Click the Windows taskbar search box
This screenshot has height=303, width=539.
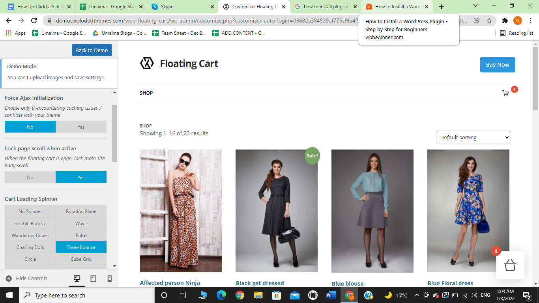pyautogui.click(x=86, y=295)
